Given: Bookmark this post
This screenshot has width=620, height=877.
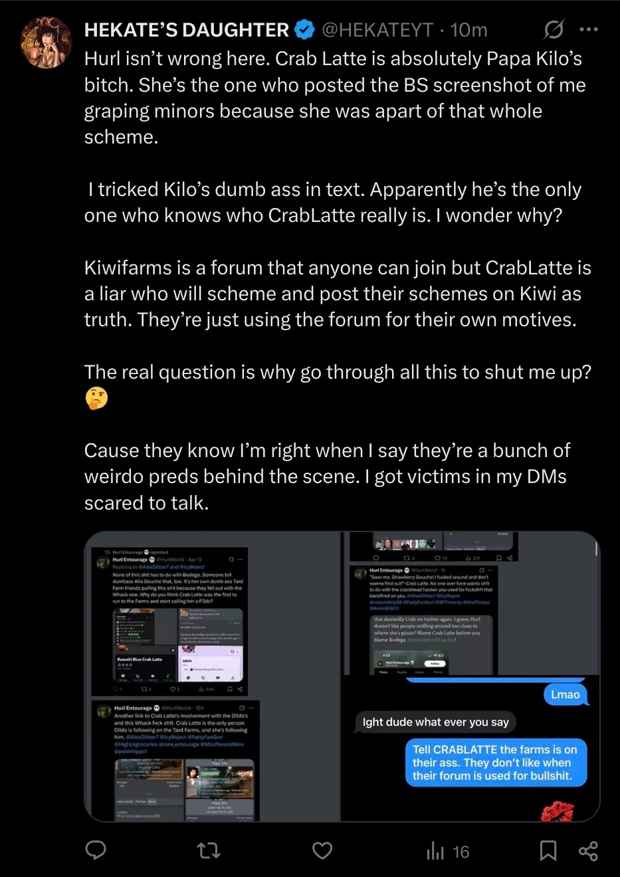Looking at the screenshot, I should click(548, 850).
